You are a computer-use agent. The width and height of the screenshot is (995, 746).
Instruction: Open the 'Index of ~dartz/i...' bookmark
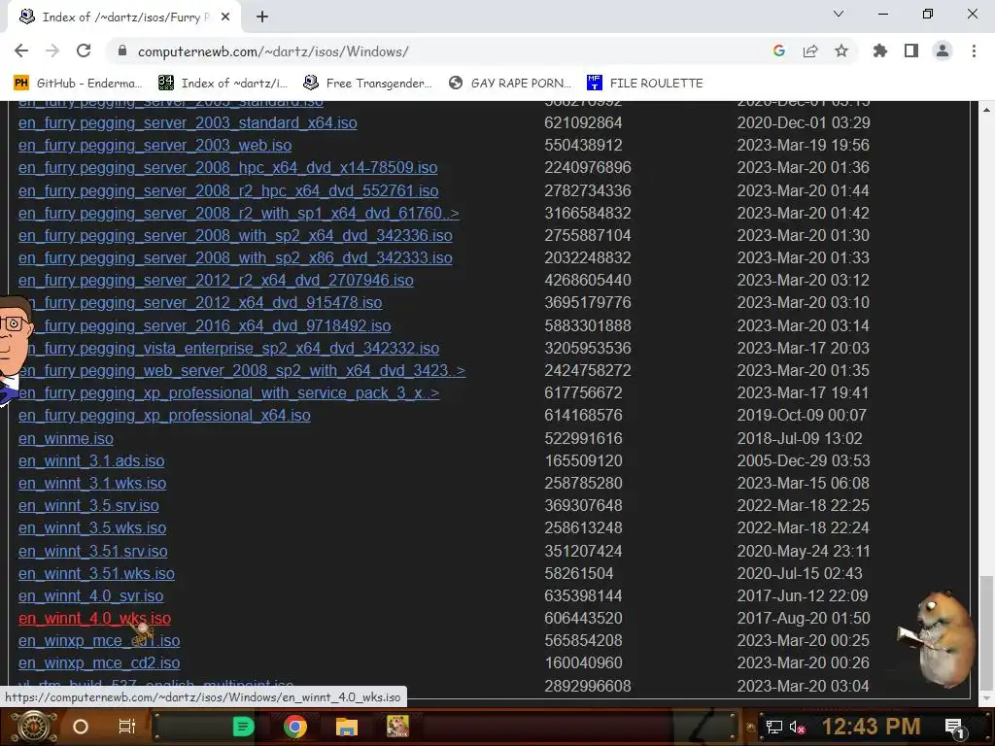[x=223, y=84]
